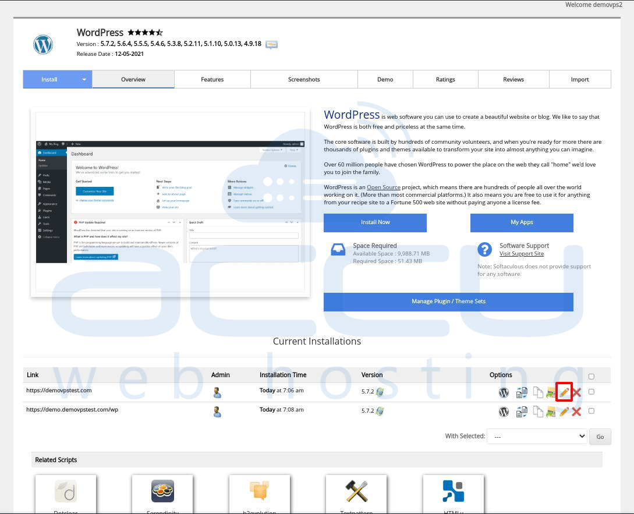Click version globe icon for demo.demovpstest.com/wp row

tap(380, 411)
